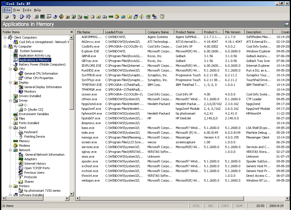Select the Battery Power tree icon

click(16, 64)
